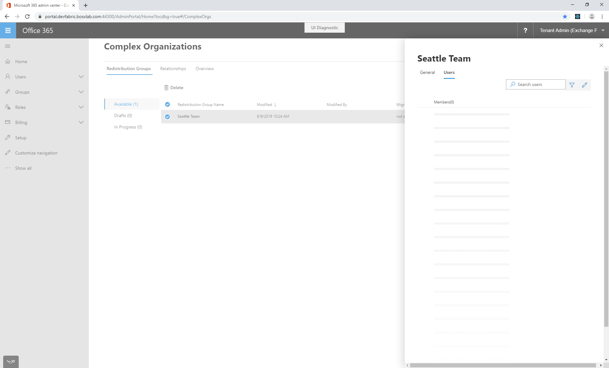This screenshot has height=368, width=609.
Task: Click the Search users input field
Action: (x=536, y=84)
